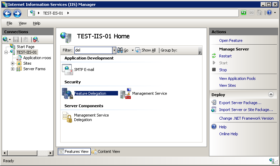Open the dropdown arrow beside toolbar Help icon

pos(275,13)
